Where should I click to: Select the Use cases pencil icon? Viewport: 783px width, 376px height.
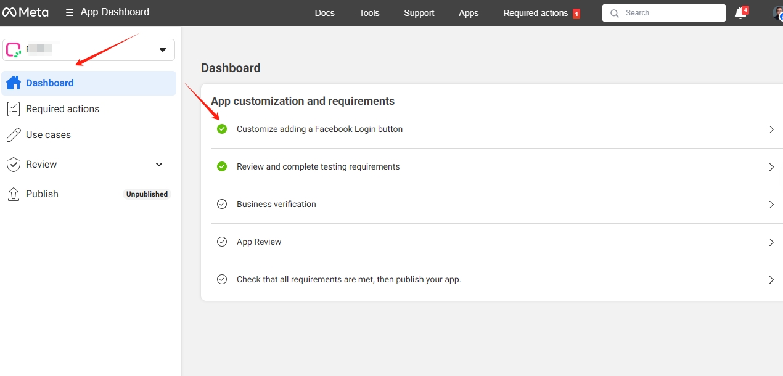click(x=13, y=134)
